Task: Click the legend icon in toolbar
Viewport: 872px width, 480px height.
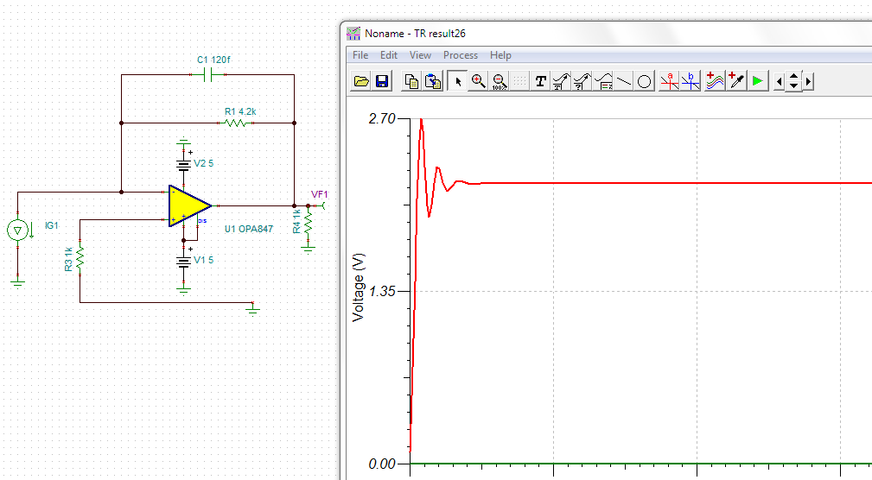Action: (603, 81)
